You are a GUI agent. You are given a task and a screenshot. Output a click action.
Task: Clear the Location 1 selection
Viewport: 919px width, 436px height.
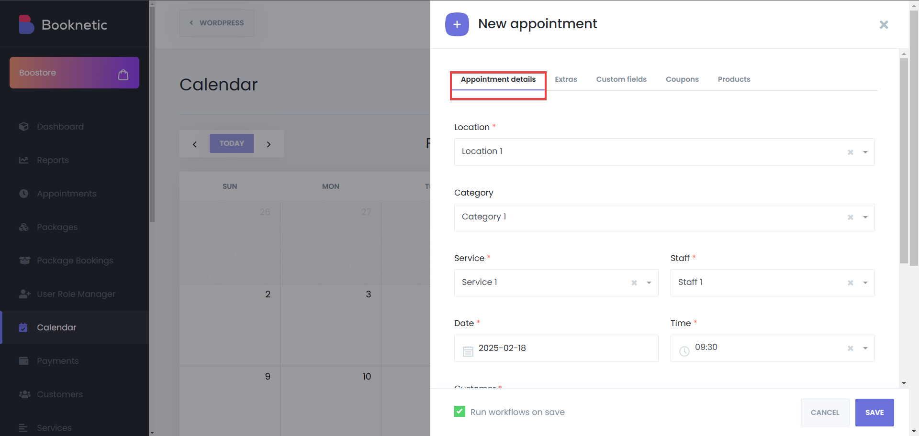pyautogui.click(x=851, y=152)
